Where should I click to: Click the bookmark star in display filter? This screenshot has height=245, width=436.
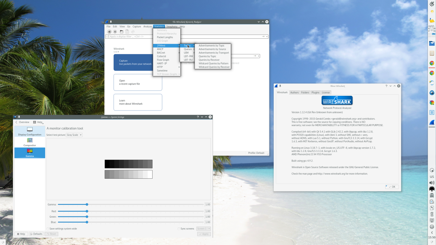[107, 37]
